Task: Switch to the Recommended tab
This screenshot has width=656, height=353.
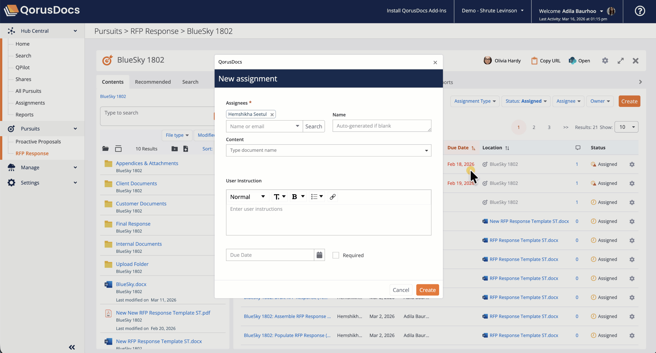Action: tap(153, 82)
